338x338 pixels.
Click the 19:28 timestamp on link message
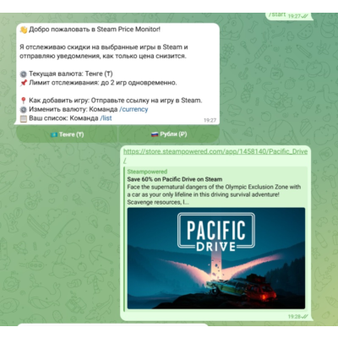294,317
